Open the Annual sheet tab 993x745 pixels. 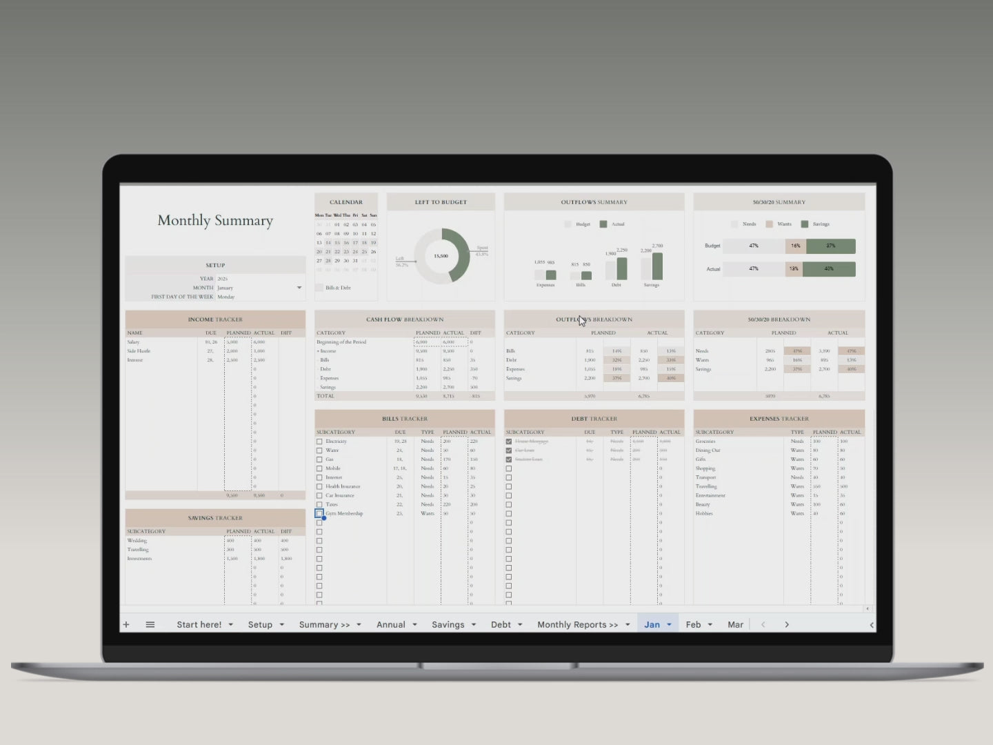point(390,624)
